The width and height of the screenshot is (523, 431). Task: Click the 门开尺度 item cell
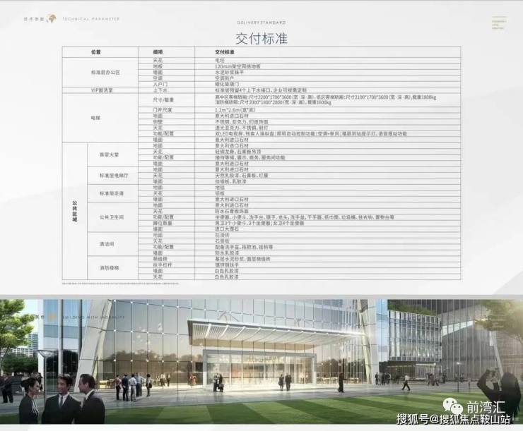point(163,110)
